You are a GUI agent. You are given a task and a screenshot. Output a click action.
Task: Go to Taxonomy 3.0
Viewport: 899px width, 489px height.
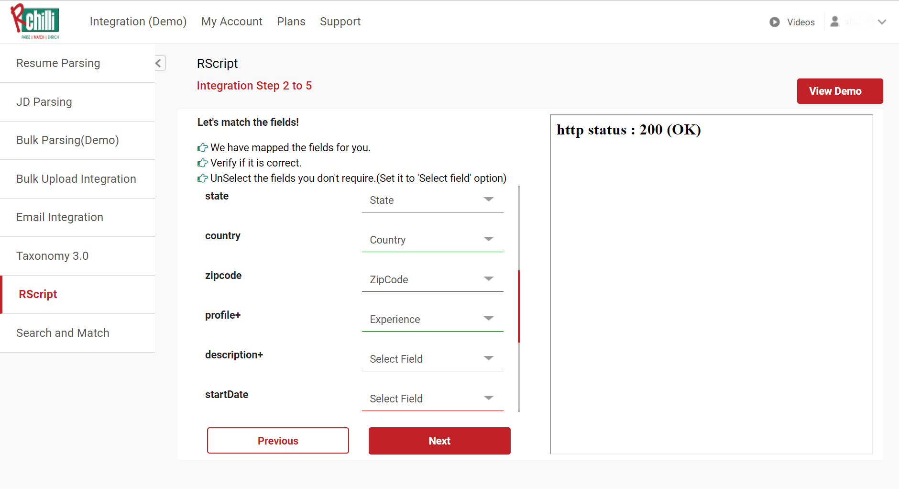pos(77,256)
